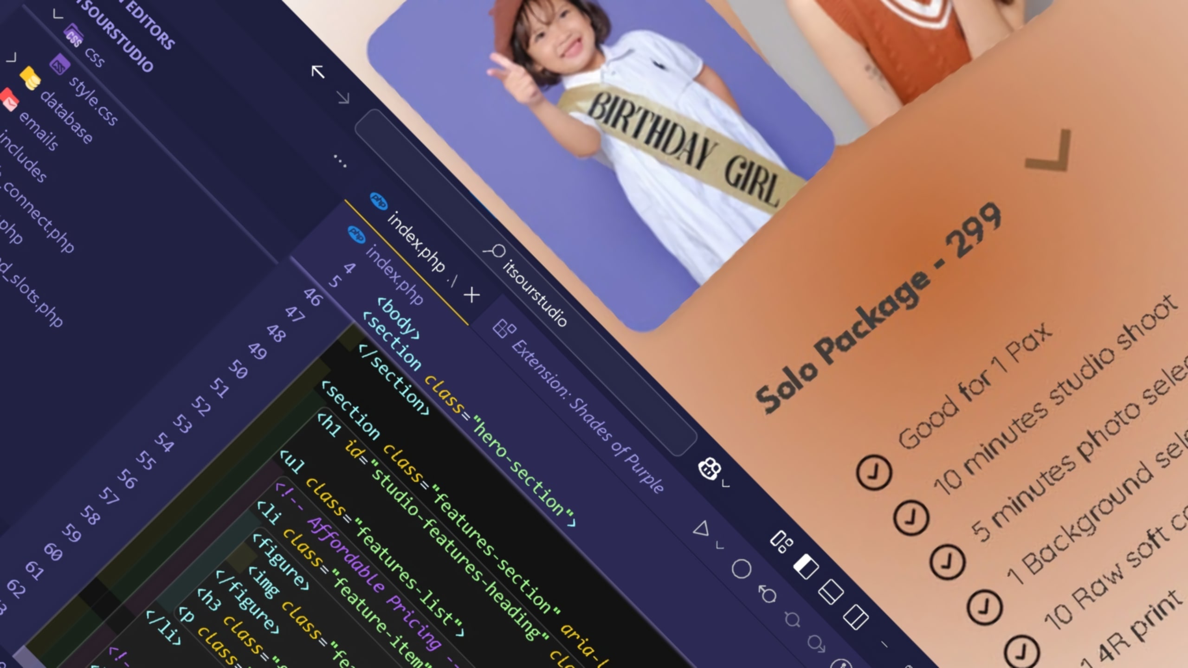Expand the database folder using its chevron
1188x668 pixels.
coord(11,58)
